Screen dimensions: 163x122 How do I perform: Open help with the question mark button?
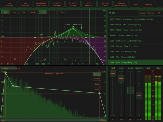159,4
